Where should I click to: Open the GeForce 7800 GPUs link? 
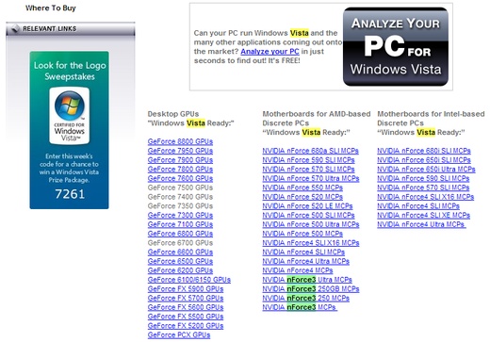pos(180,170)
